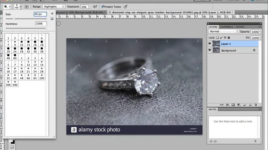The height and width of the screenshot is (150, 268).
Task: Switch to the Layers tab
Action: tap(213, 27)
